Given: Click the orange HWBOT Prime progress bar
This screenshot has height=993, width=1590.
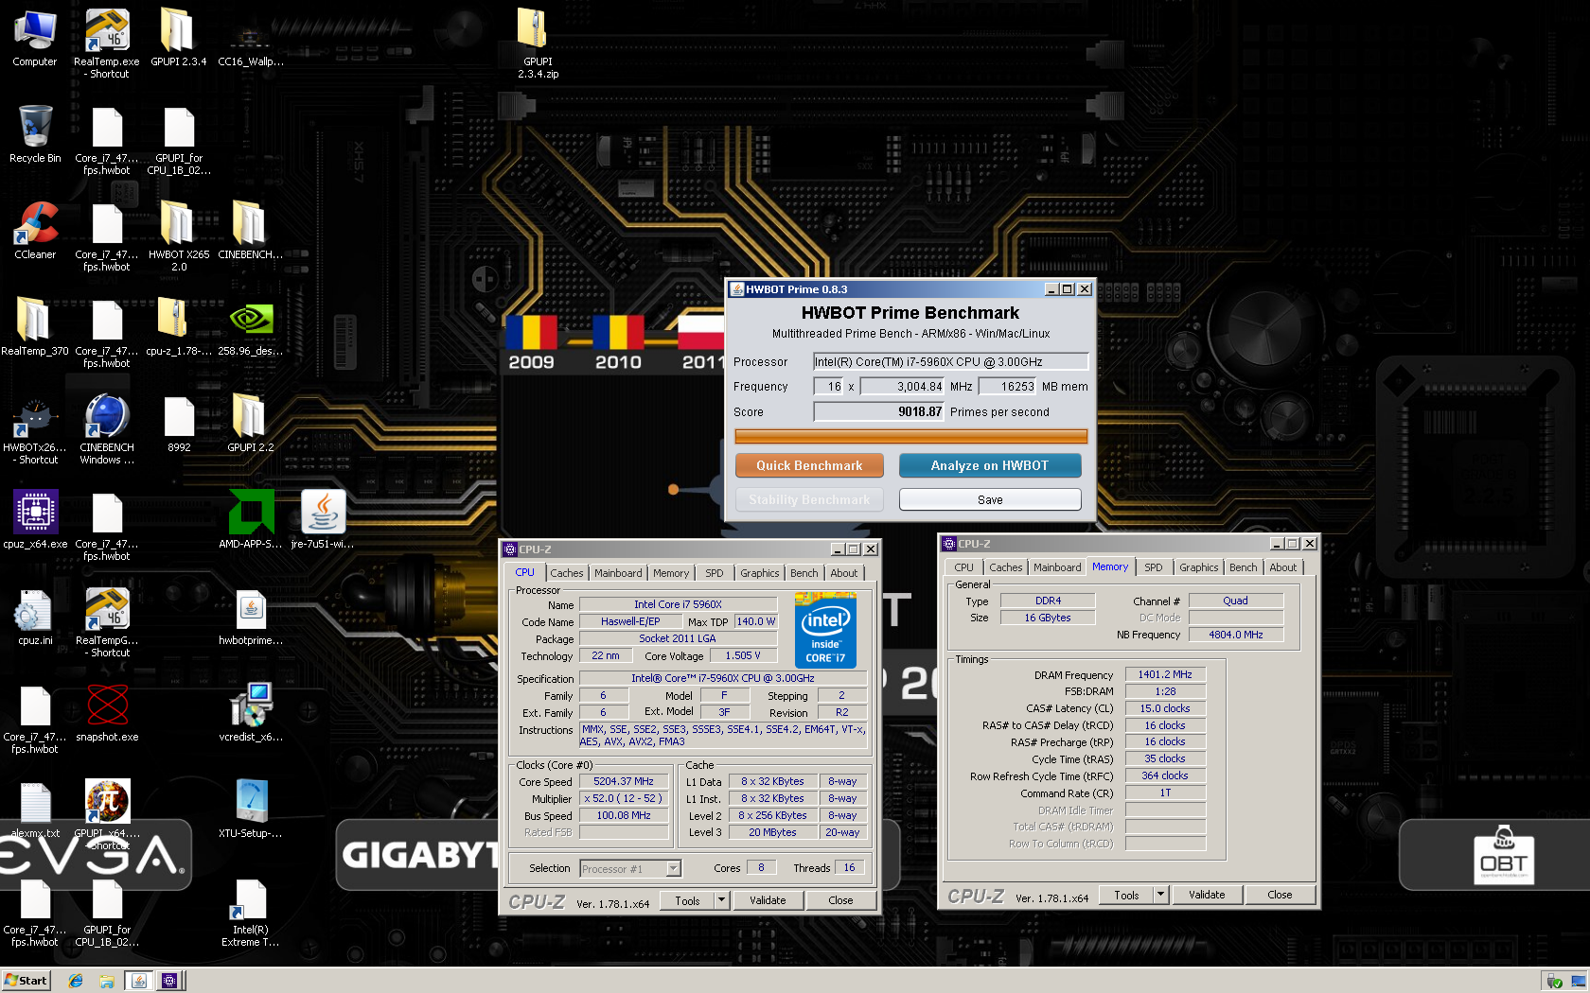Looking at the screenshot, I should (911, 436).
